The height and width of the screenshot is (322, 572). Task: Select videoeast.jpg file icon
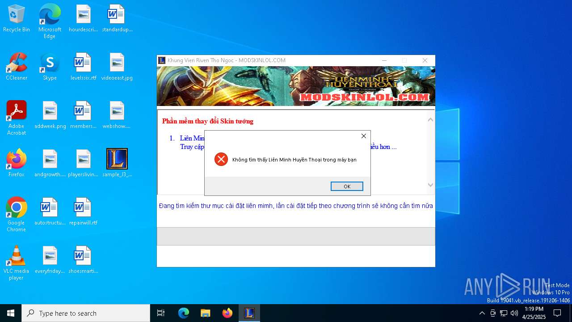[x=117, y=67]
